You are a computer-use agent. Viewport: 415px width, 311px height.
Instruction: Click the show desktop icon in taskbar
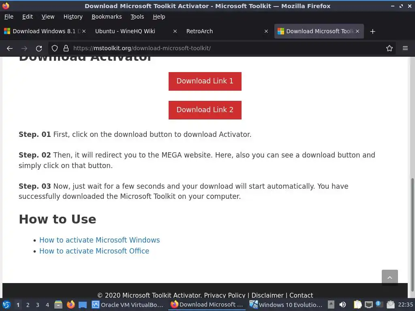click(x=83, y=305)
